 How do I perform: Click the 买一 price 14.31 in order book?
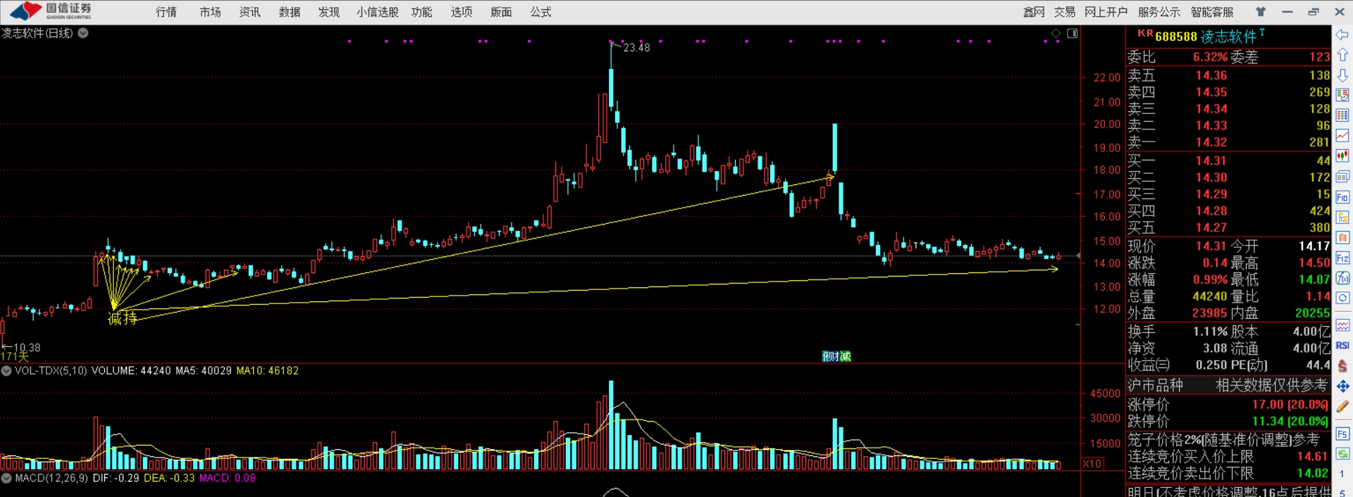[x=1211, y=161]
